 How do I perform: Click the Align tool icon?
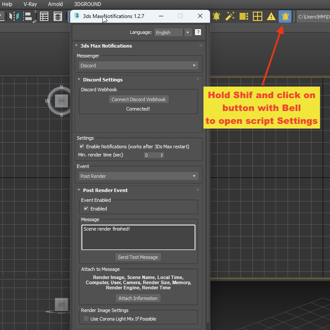(x=30, y=16)
